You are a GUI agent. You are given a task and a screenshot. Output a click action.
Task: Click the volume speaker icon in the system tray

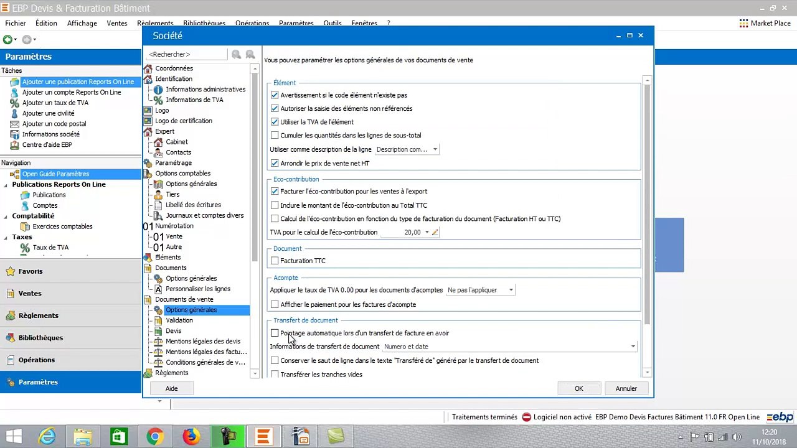737,437
